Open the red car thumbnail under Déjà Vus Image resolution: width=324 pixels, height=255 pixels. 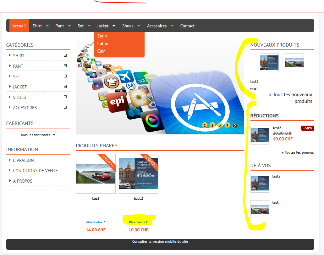[x=260, y=210]
